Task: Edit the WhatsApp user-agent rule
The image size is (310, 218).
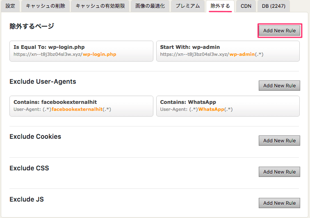Action: (x=228, y=106)
